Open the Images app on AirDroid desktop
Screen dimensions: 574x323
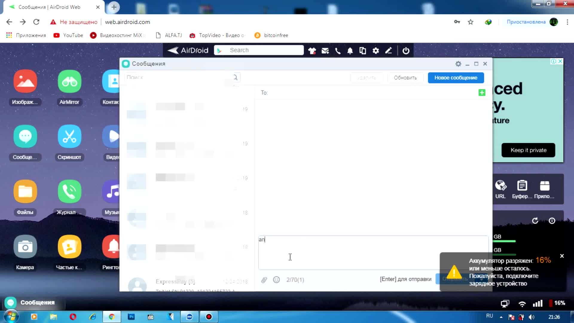tap(25, 81)
